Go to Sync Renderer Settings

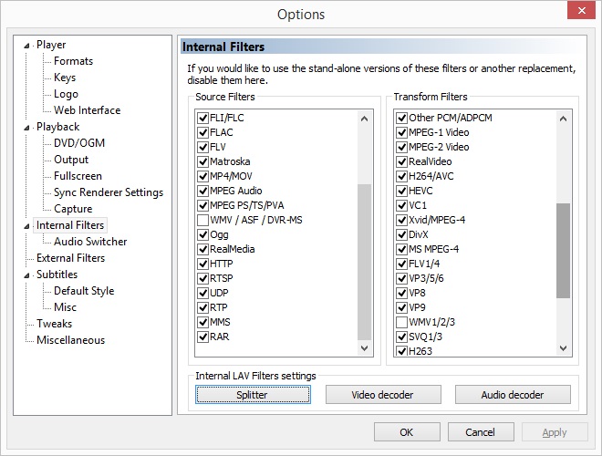coord(109,192)
